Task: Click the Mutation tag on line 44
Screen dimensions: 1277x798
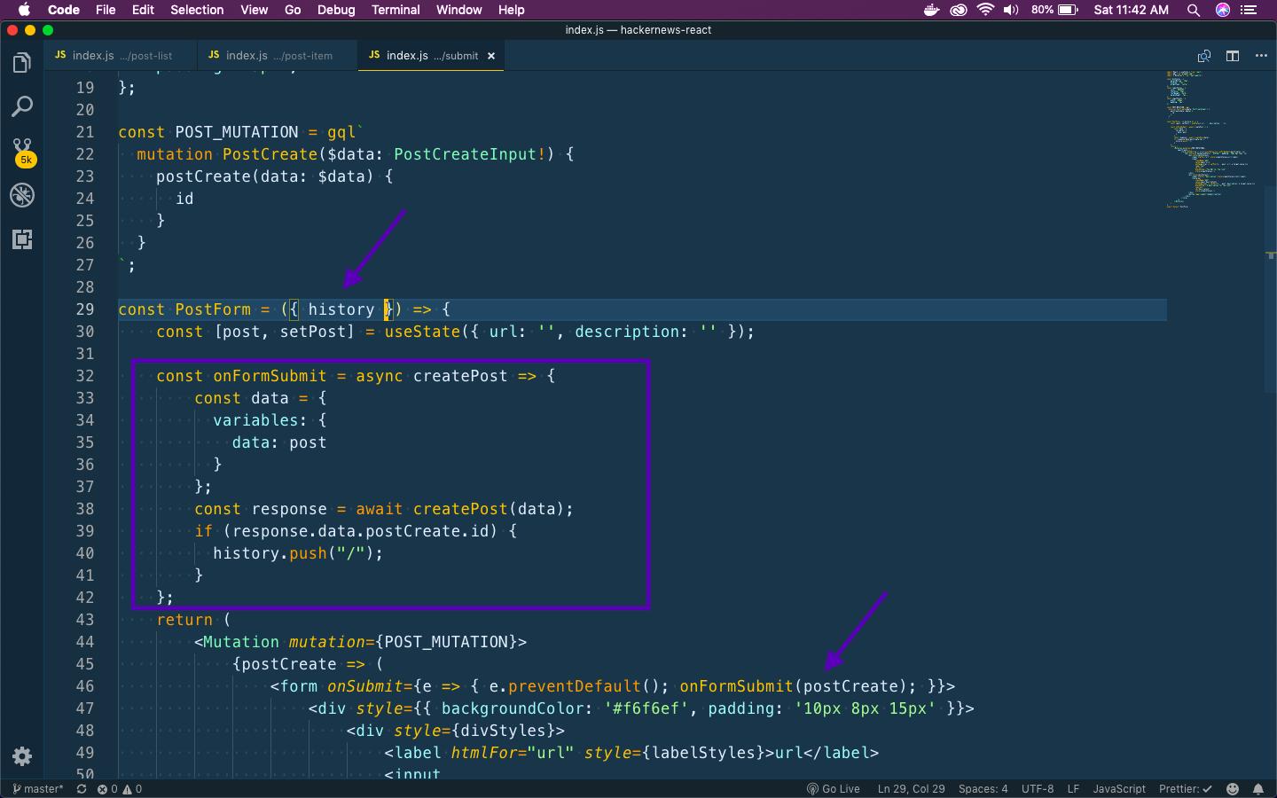Action: pyautogui.click(x=241, y=642)
